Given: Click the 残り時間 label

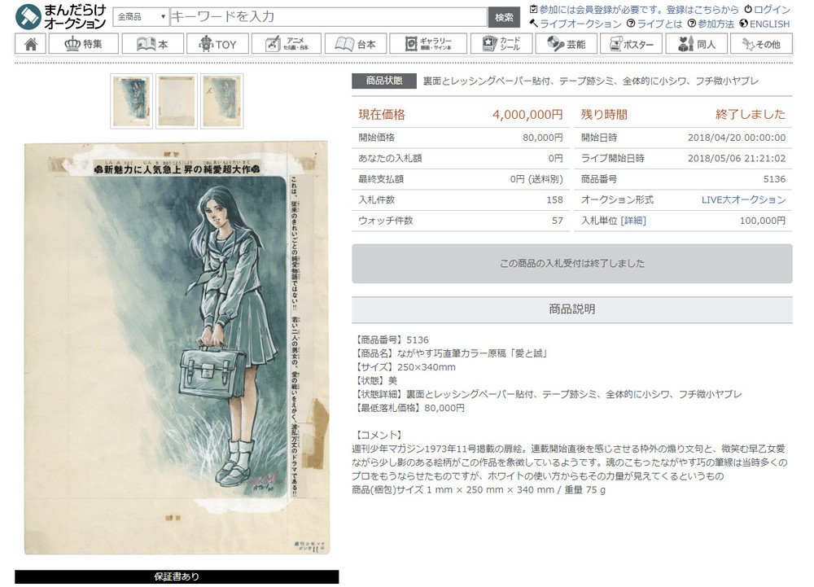Looking at the screenshot, I should pyautogui.click(x=604, y=115).
